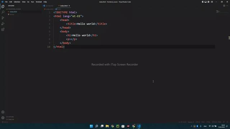Screen dimensions: 230x129
Task: Click the html symbol in the breadcrumb
Action: pyautogui.click(x=58, y=9)
